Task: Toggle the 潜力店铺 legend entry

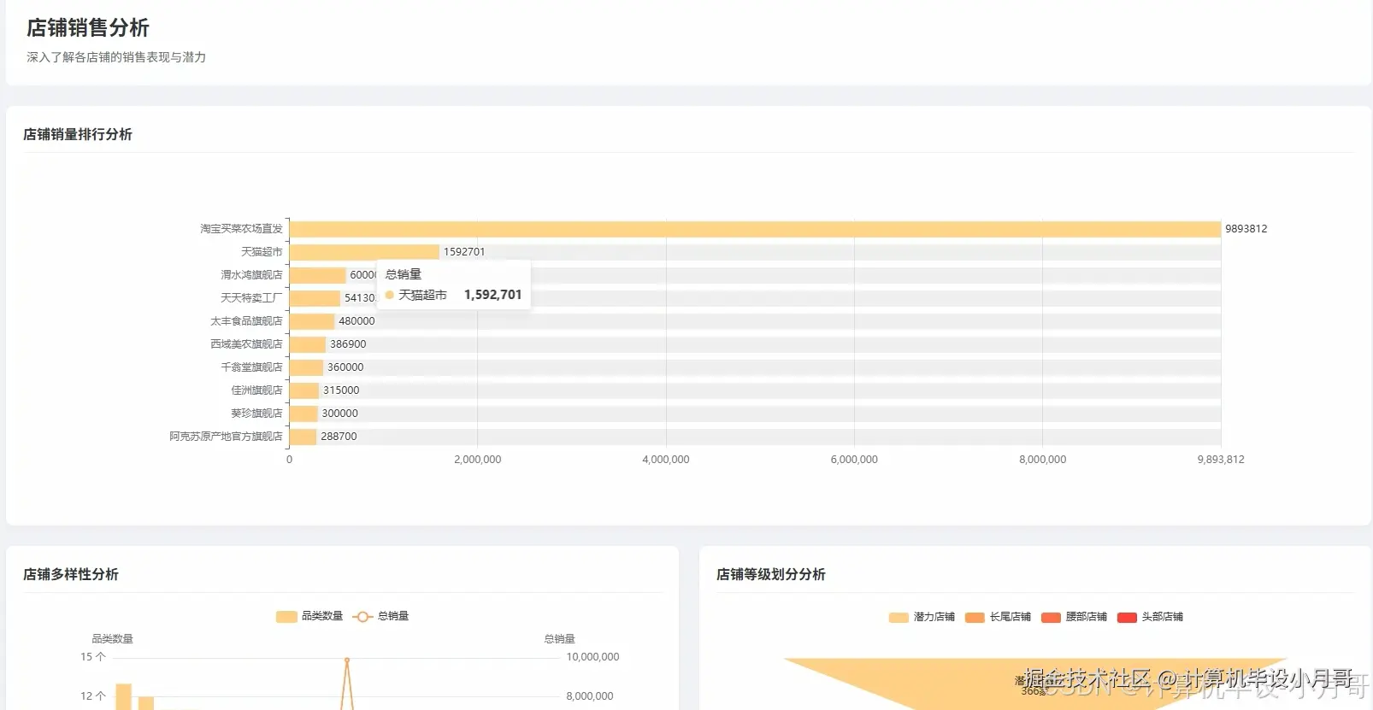Action: coord(922,617)
